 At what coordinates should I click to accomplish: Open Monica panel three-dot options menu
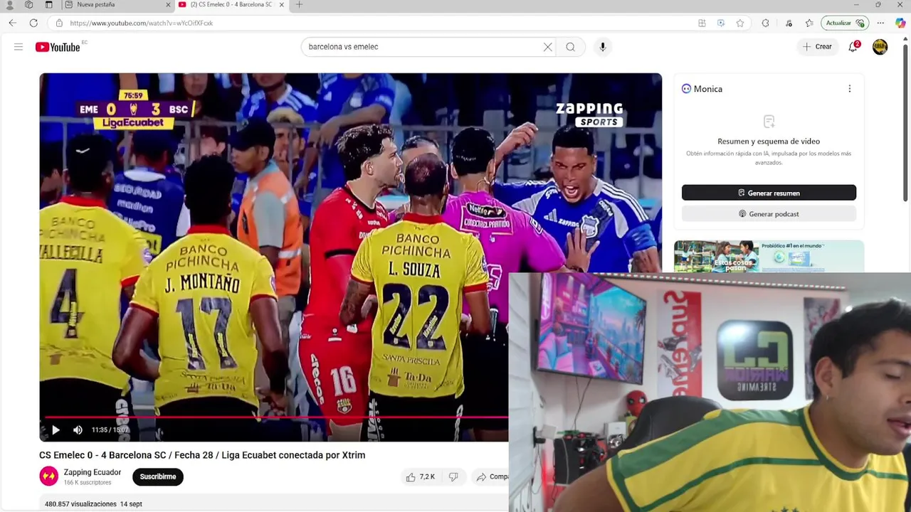[849, 89]
